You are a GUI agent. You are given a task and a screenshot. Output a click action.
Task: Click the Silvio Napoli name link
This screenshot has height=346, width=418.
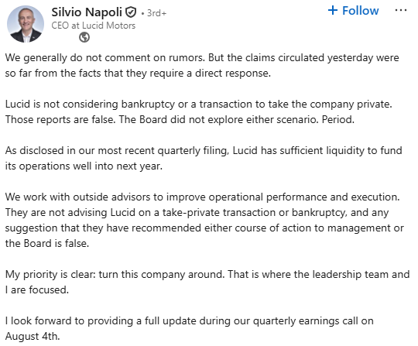click(x=87, y=12)
